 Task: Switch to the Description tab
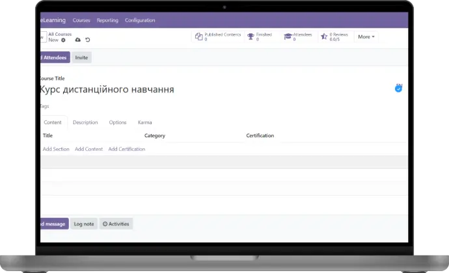[x=85, y=122]
